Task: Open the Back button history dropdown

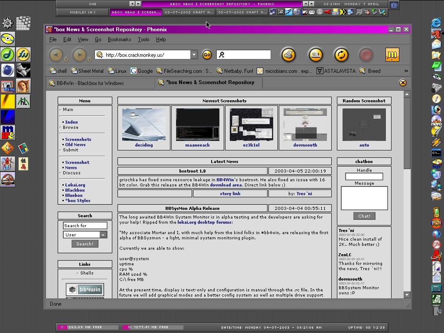Action: tap(66, 59)
